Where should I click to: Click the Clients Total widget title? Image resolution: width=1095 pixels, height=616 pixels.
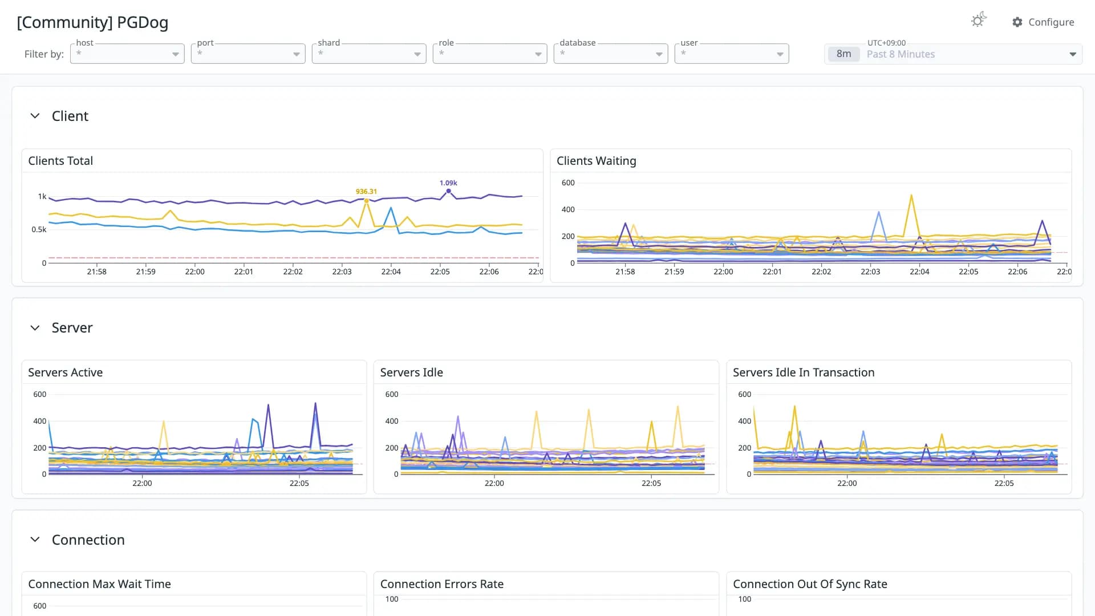coord(60,161)
